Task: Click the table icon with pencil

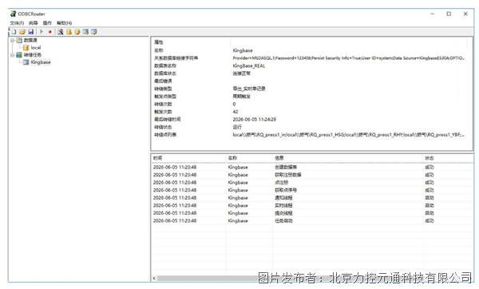Action: tap(93, 32)
